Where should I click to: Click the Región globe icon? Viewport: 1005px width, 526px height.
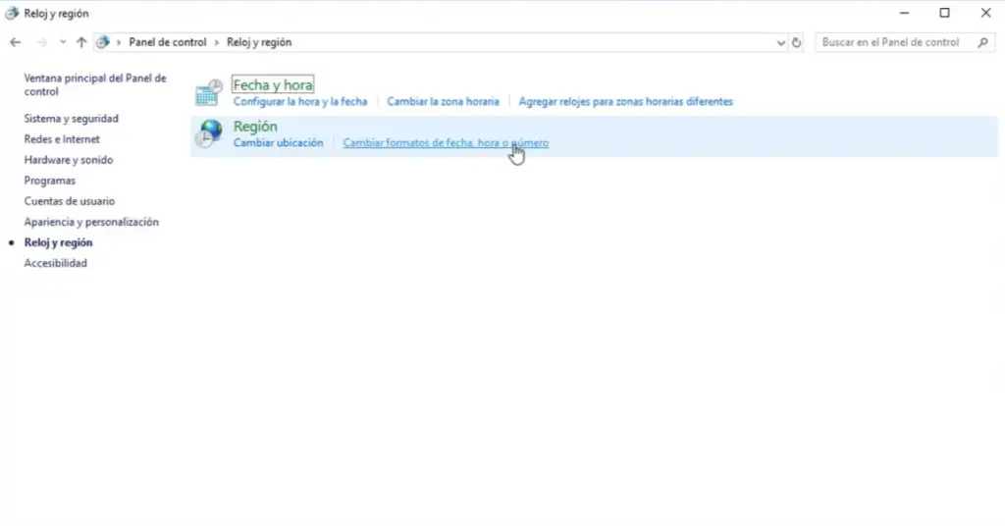click(x=209, y=133)
